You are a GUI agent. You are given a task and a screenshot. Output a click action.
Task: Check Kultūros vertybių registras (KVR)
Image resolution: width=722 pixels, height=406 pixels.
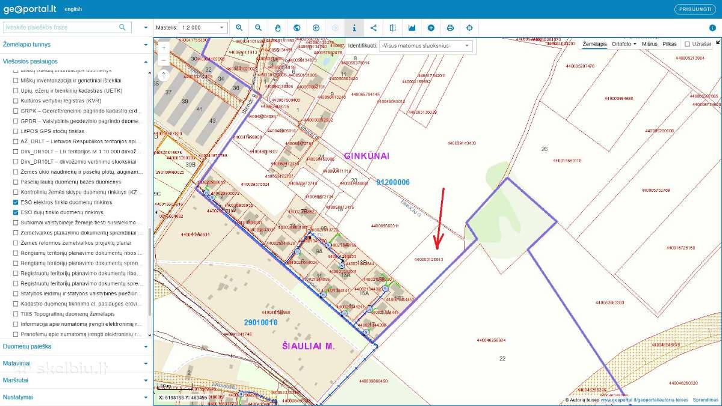(16, 100)
